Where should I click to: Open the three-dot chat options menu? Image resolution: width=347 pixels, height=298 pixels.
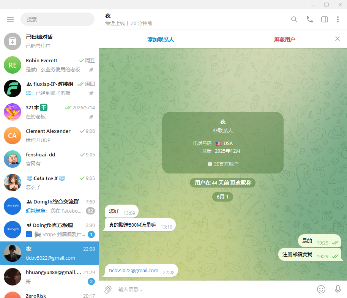(338, 19)
